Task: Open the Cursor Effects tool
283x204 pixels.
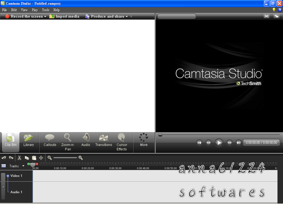Action: [122, 142]
